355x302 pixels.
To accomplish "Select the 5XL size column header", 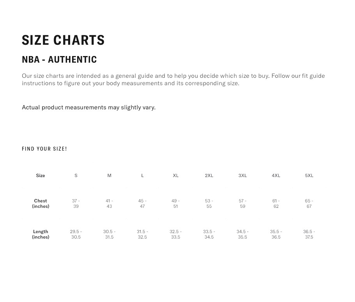I will click(x=309, y=176).
